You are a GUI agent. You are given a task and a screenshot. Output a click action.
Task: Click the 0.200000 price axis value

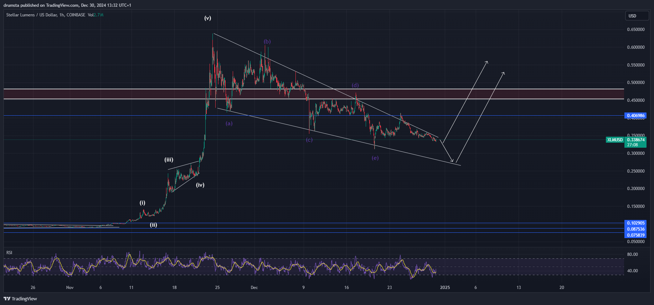coord(636,189)
